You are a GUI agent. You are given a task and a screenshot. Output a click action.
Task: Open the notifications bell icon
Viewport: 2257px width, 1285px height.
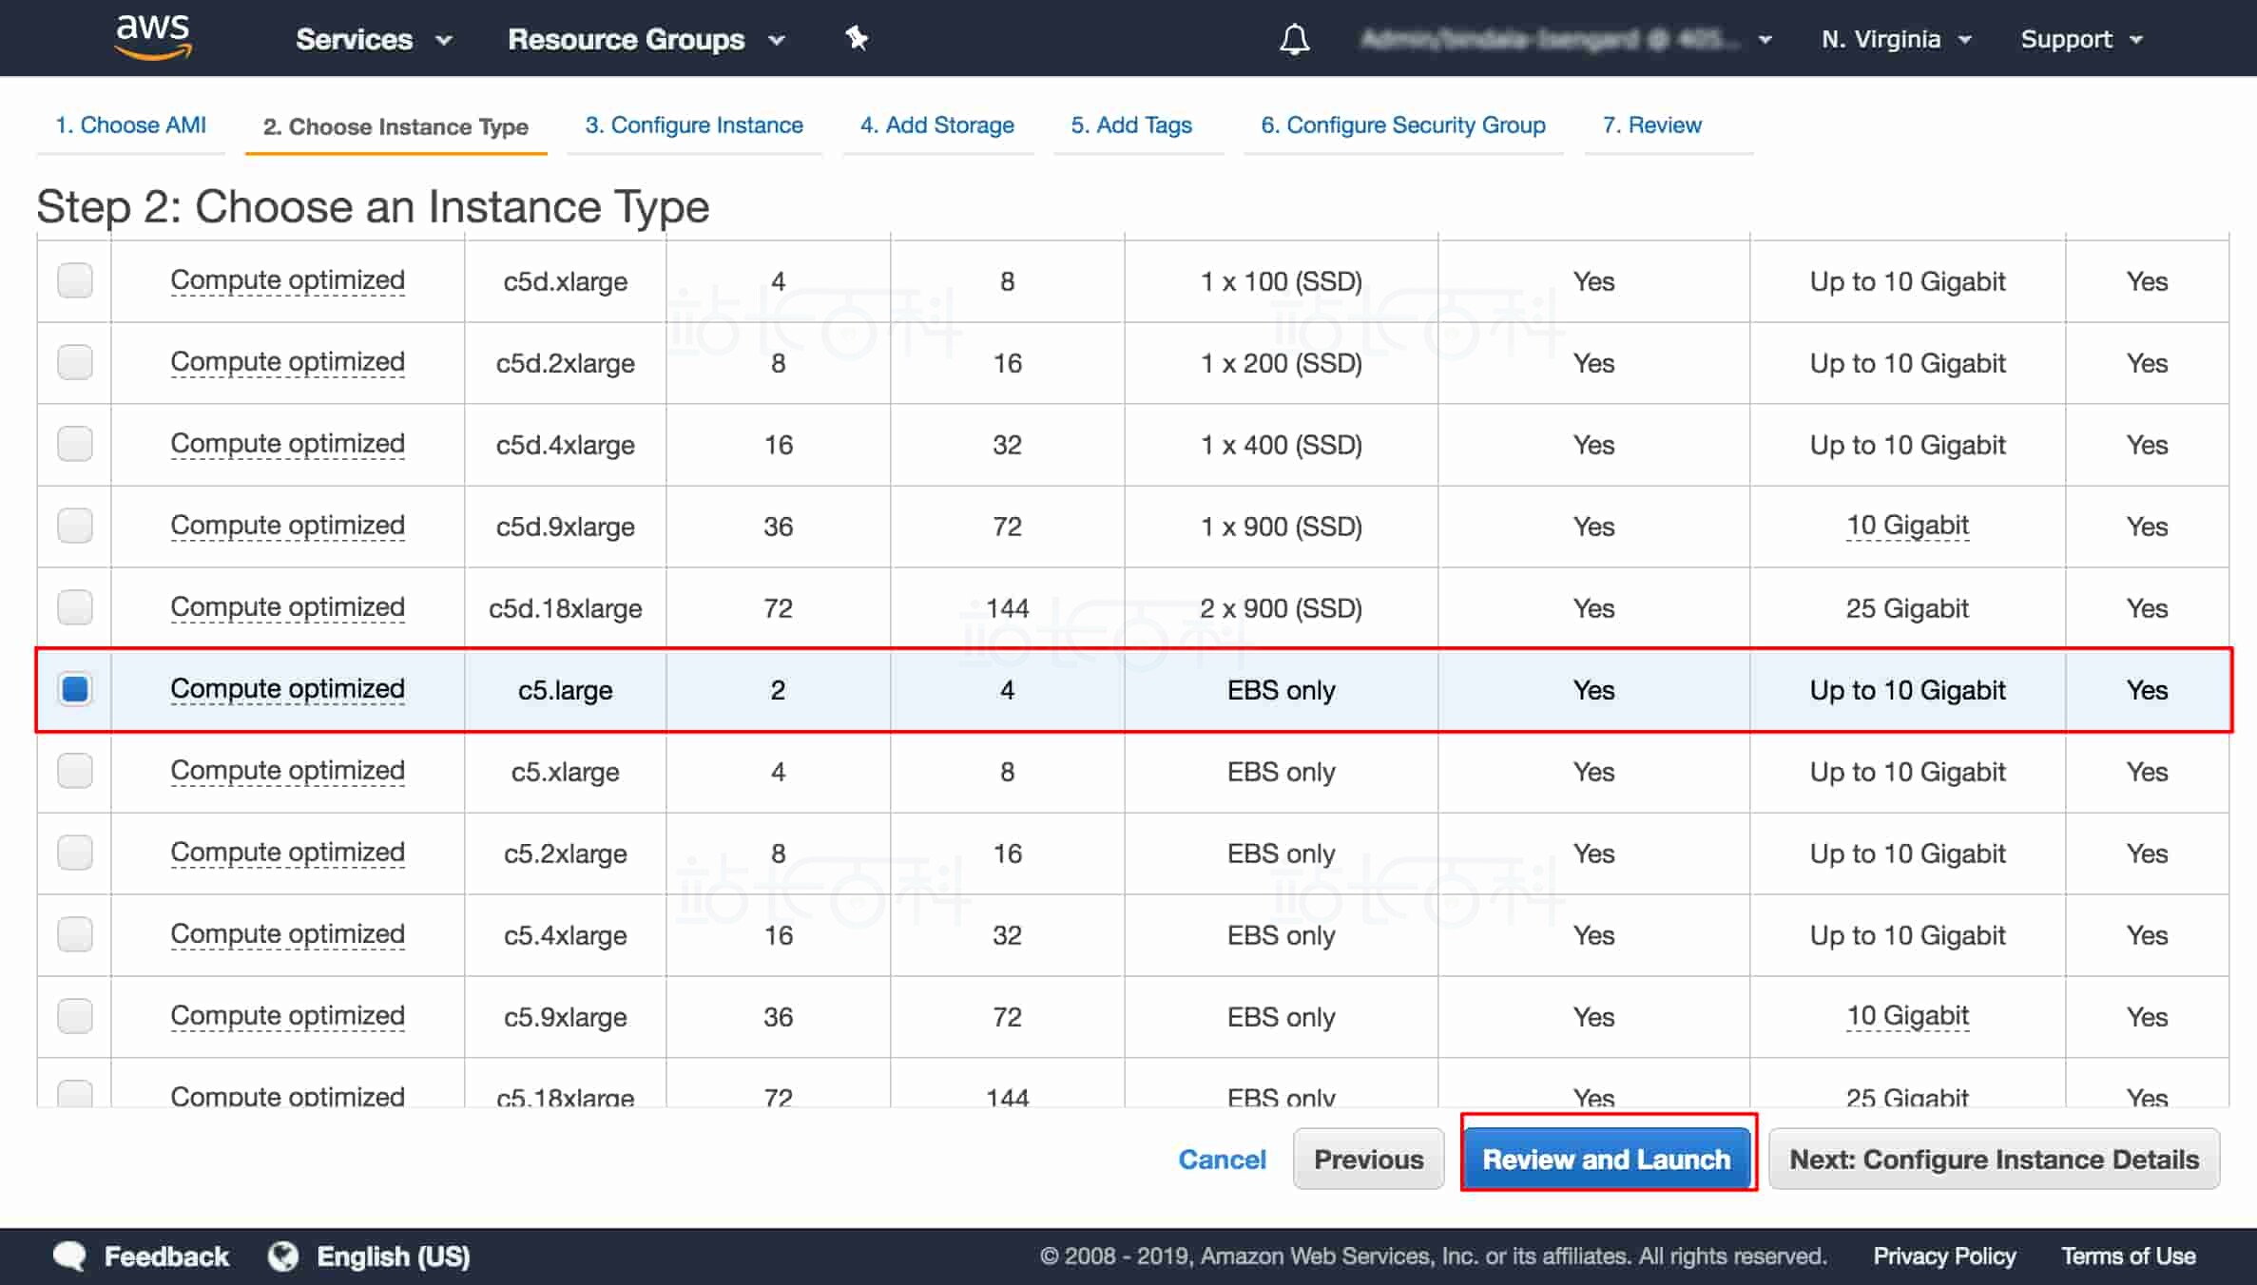pyautogui.click(x=1294, y=39)
